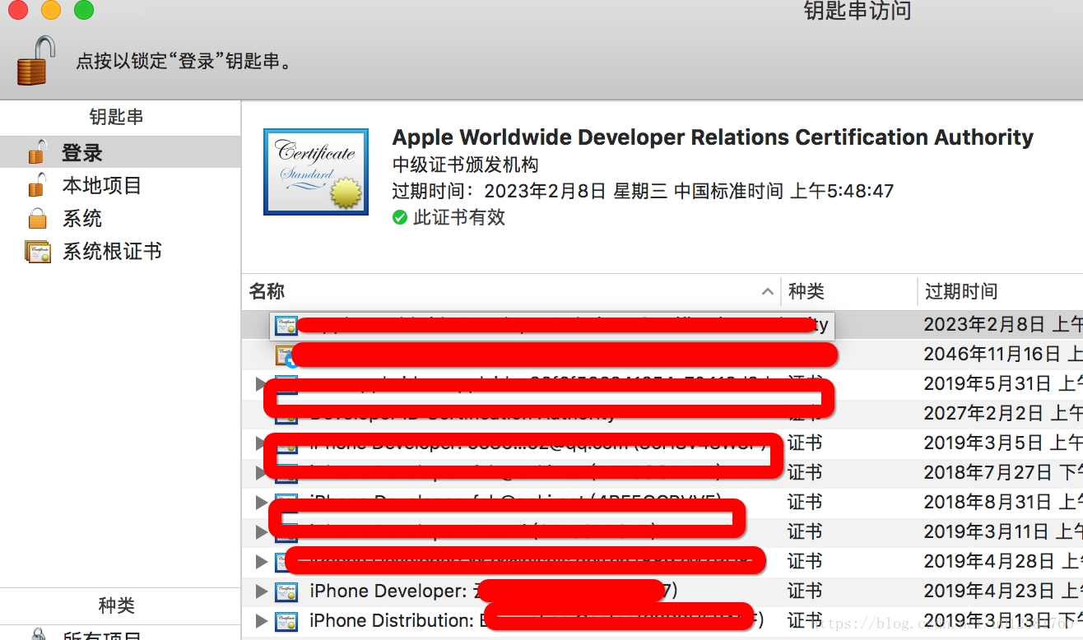Expand the certificate row expiring 2018年8月31日
Screen dimensions: 1083x640
[262, 503]
